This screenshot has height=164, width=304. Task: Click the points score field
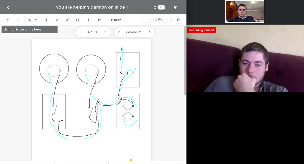156,20
